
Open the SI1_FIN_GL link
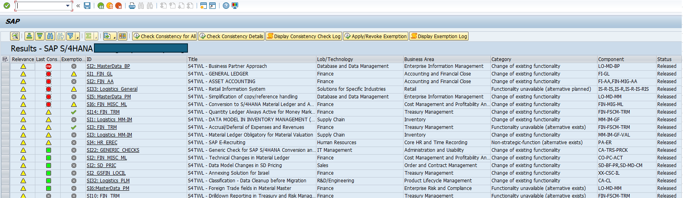click(x=100, y=74)
